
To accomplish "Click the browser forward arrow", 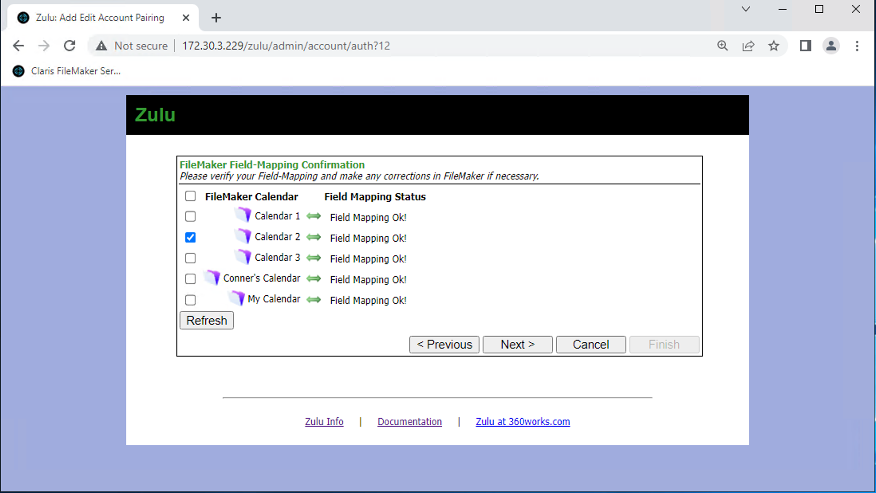I will pos(44,46).
